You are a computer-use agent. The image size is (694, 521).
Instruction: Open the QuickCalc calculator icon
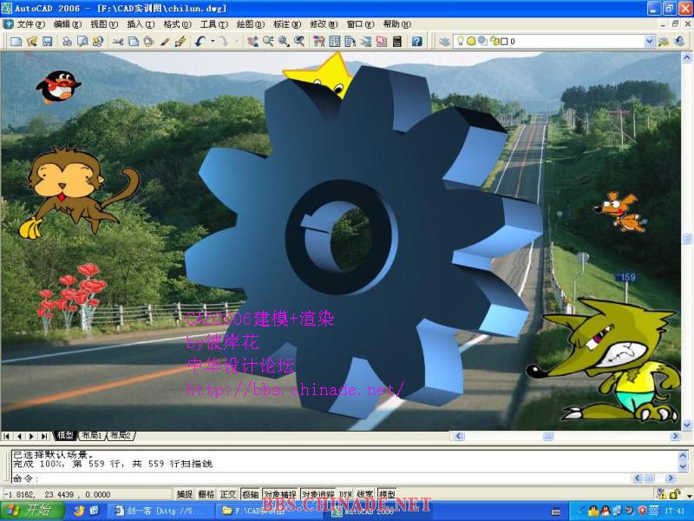tap(397, 41)
